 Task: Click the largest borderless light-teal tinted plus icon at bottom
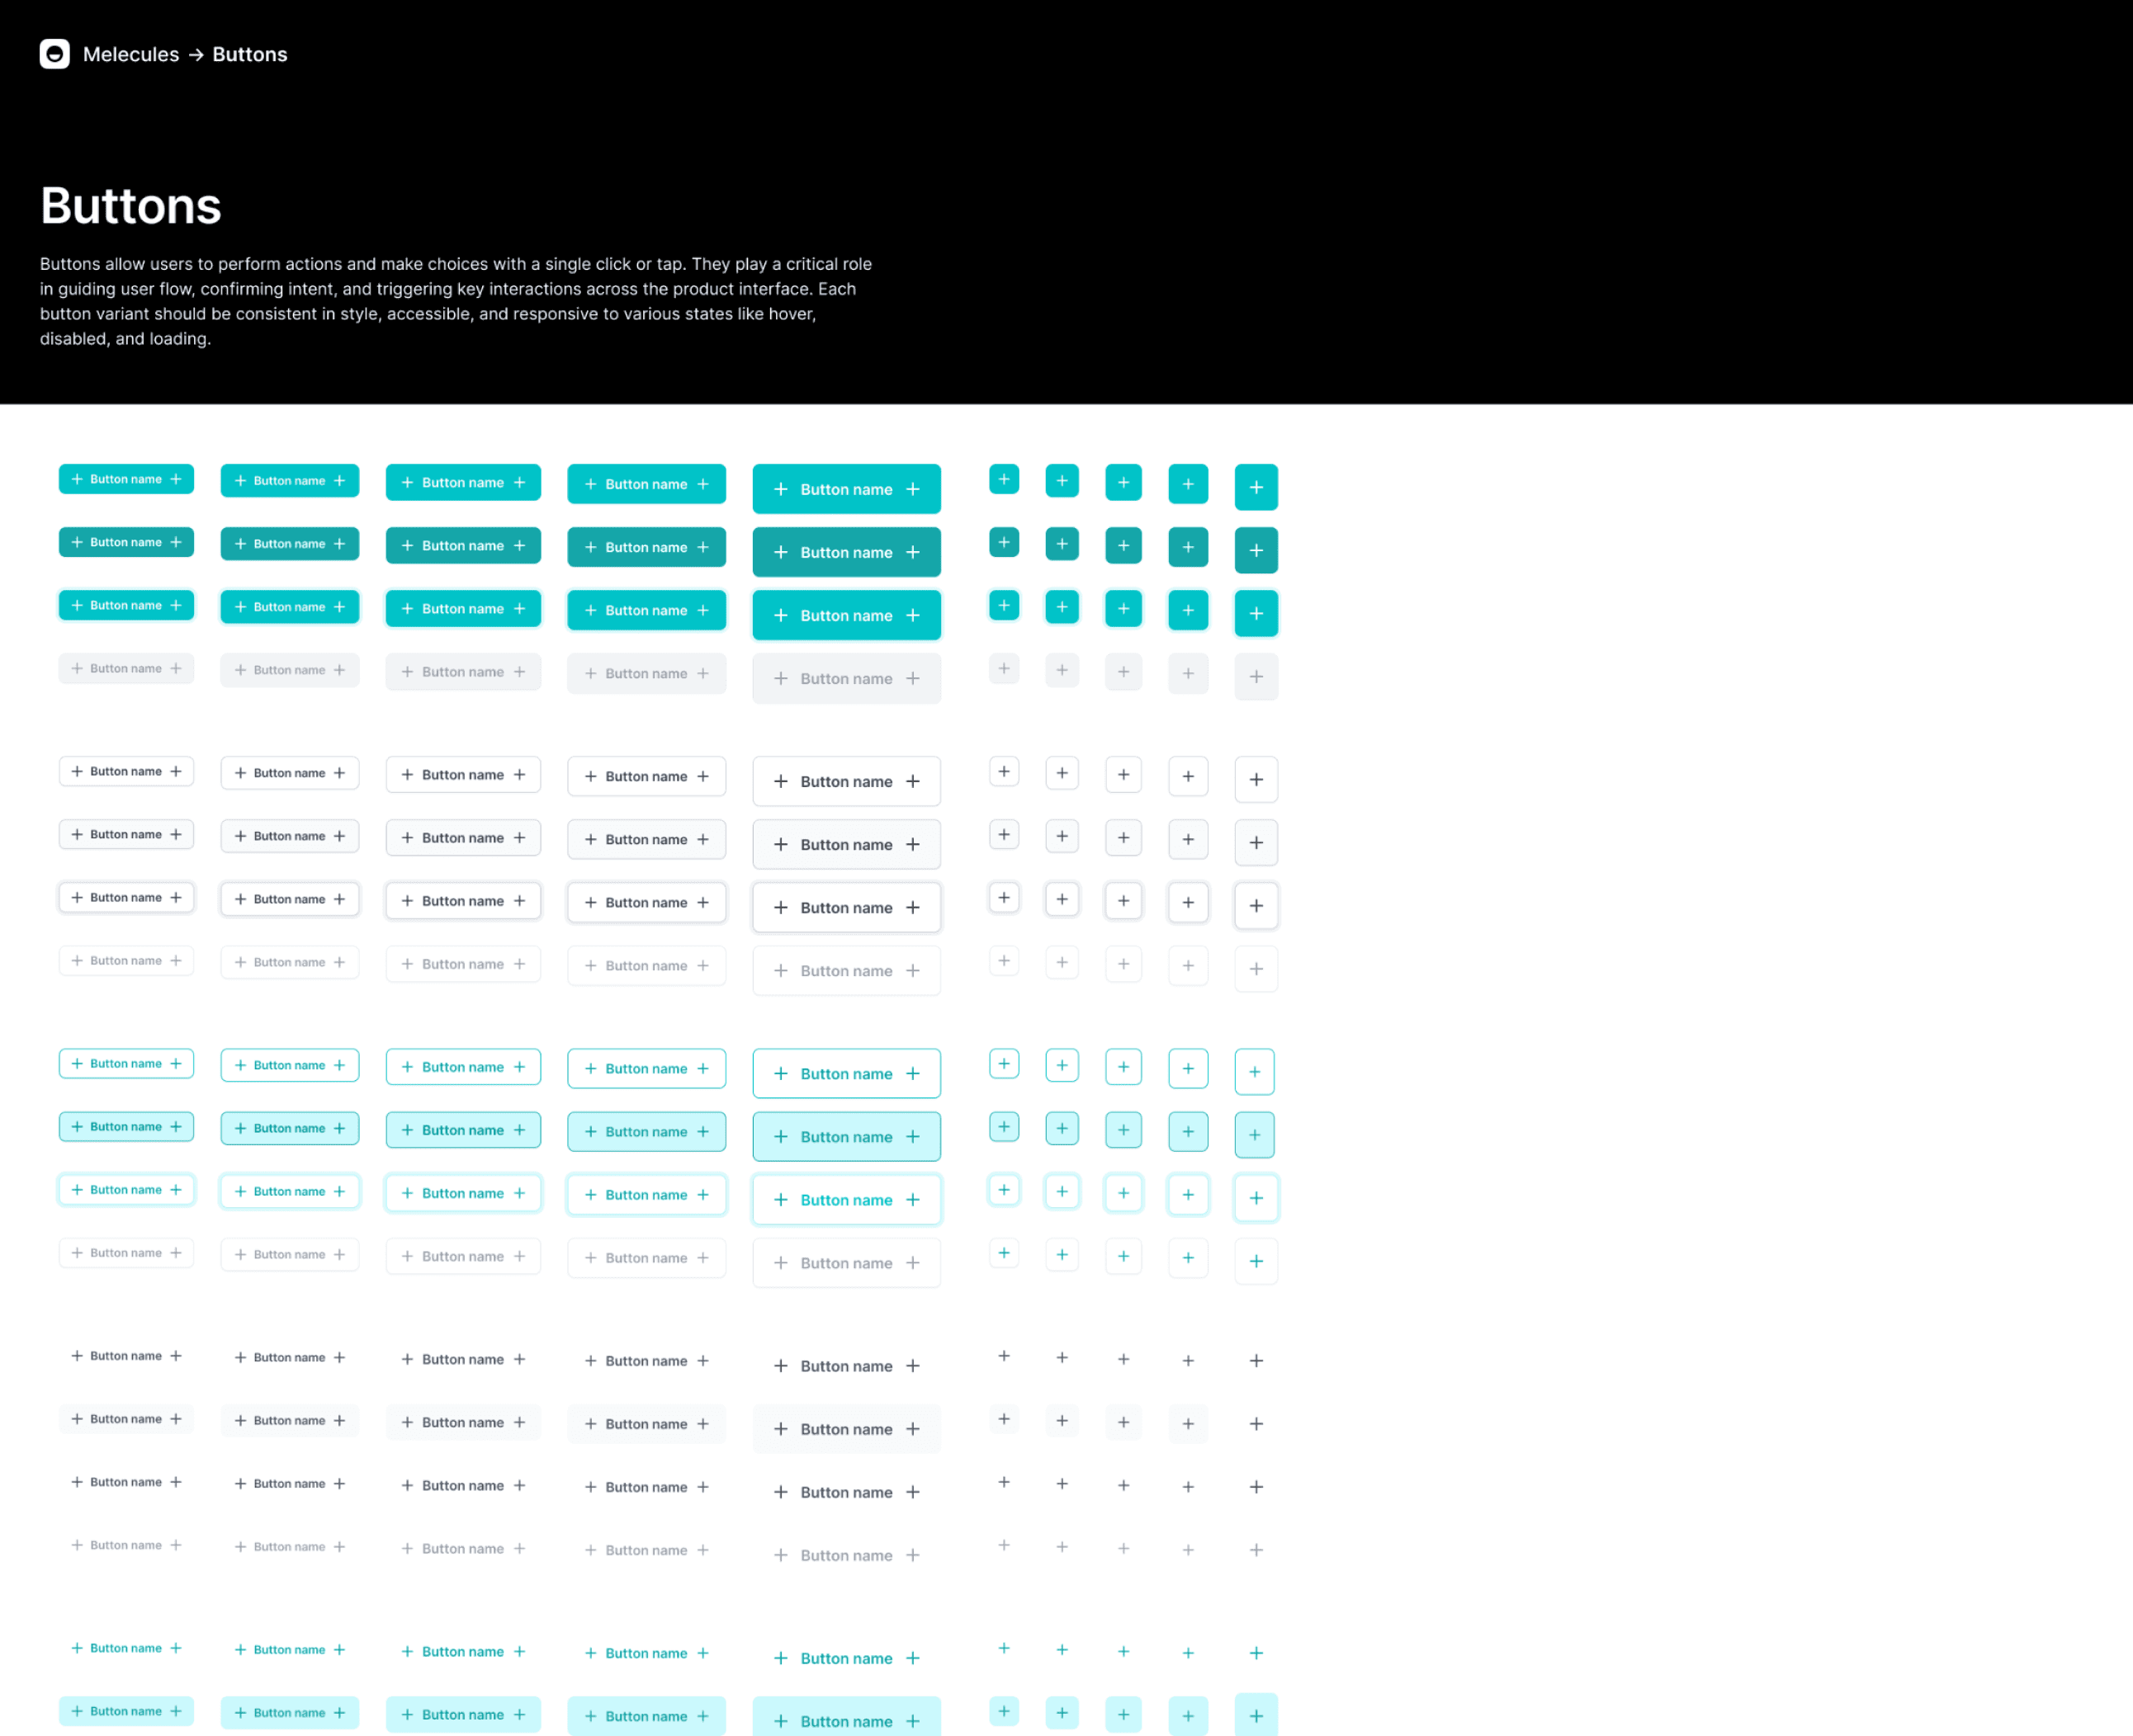(1256, 1716)
